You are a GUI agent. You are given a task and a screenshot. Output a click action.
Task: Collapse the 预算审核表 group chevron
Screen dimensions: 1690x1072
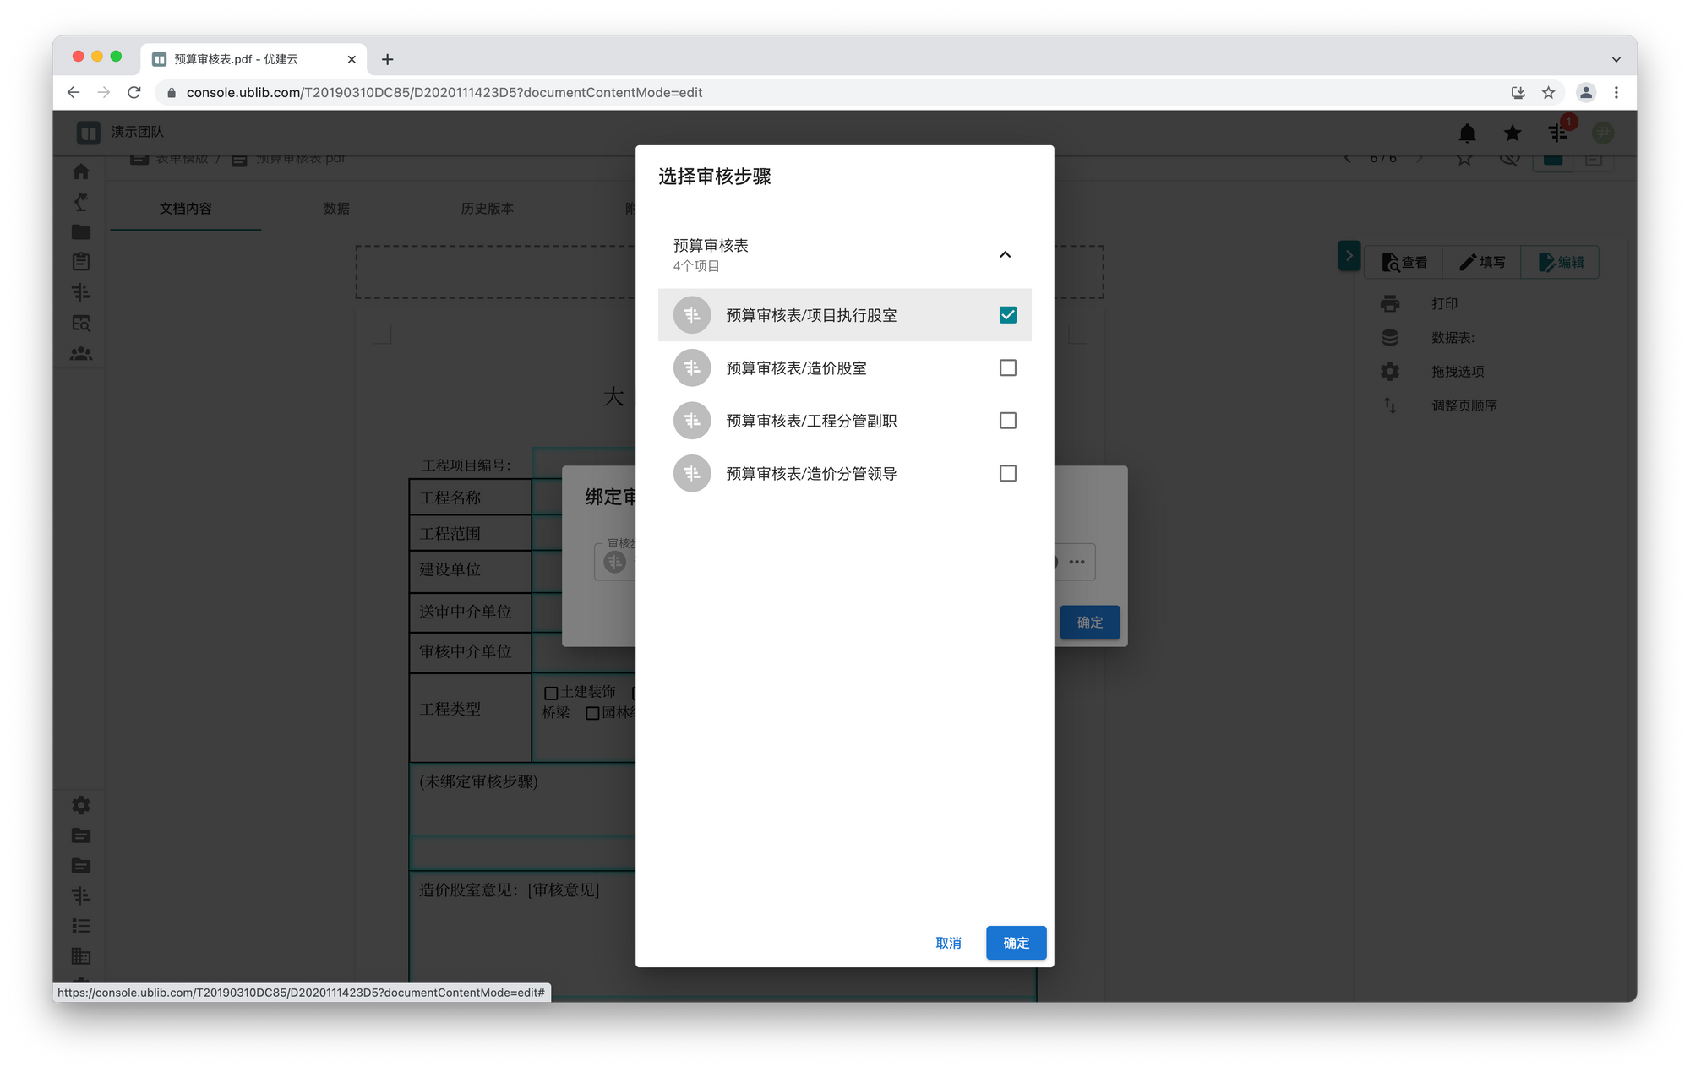[1005, 254]
